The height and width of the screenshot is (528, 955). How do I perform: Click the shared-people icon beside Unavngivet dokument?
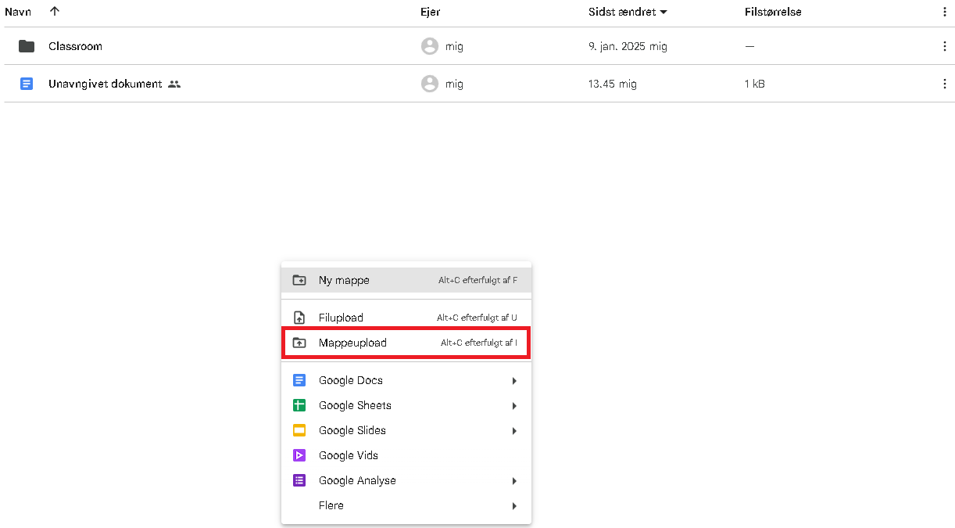click(x=174, y=84)
